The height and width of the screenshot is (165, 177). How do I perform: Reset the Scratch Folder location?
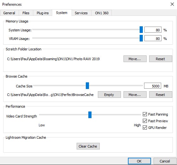(x=161, y=59)
